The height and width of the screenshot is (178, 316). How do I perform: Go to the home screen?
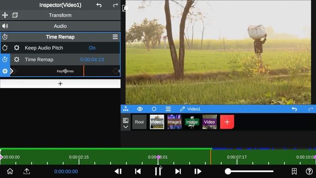click(x=10, y=172)
